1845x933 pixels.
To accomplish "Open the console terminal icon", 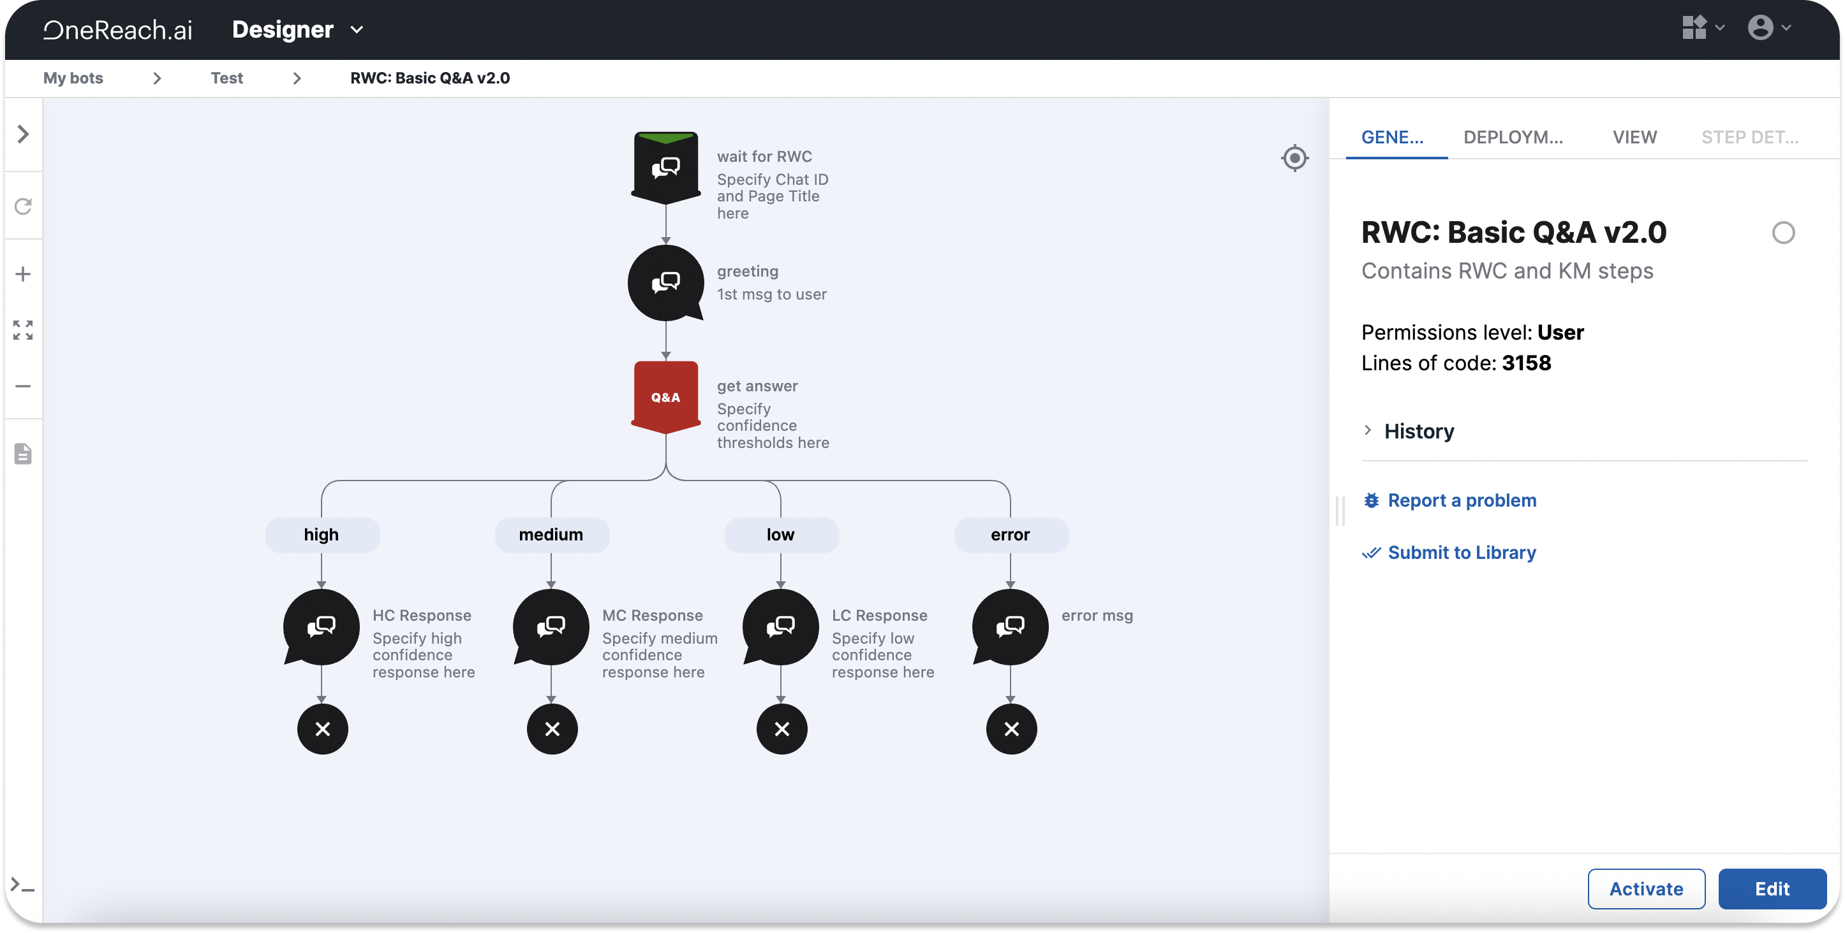I will click(23, 886).
